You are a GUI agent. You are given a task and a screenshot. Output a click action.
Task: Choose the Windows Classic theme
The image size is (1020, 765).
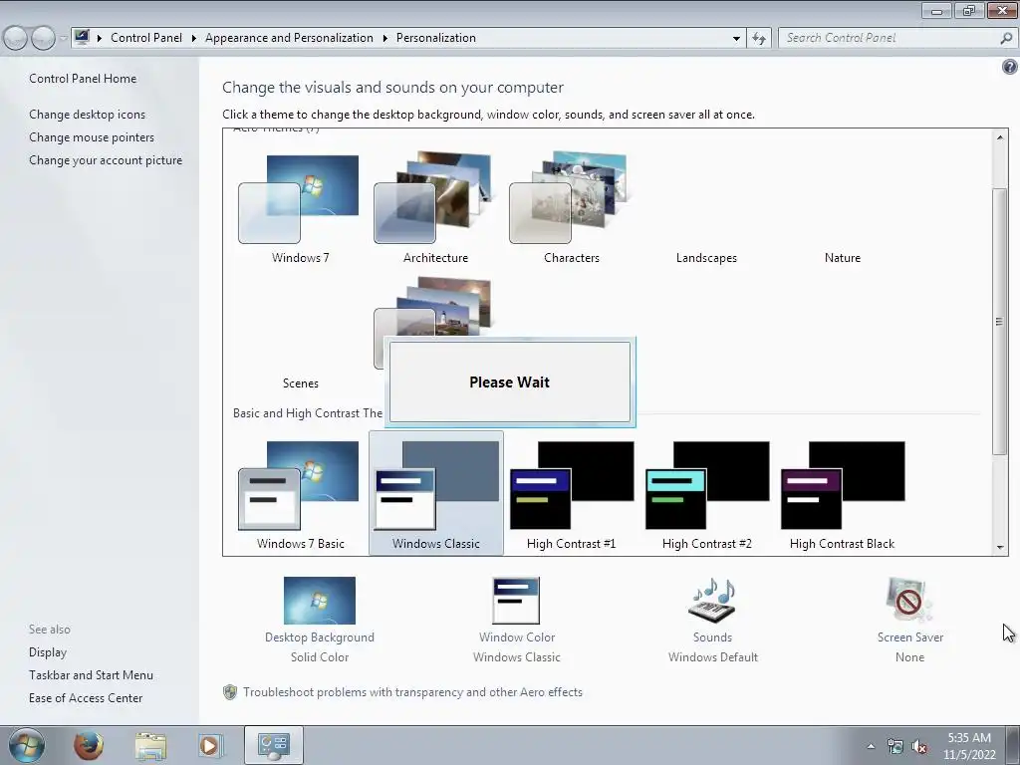436,494
